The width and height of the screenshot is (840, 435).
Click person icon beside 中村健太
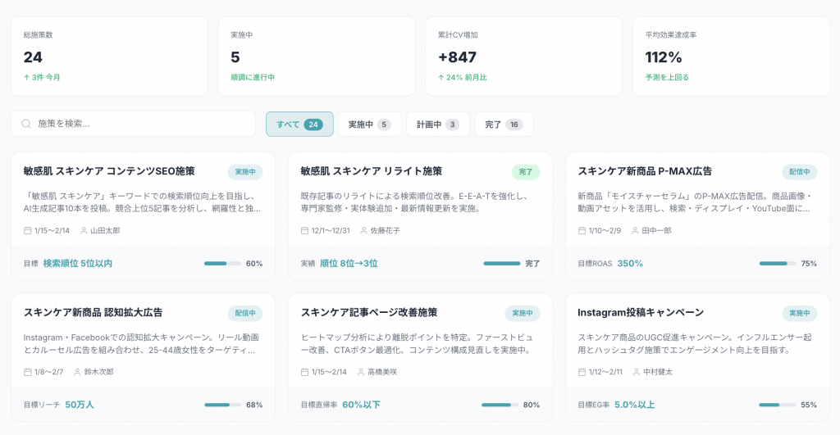pos(635,372)
